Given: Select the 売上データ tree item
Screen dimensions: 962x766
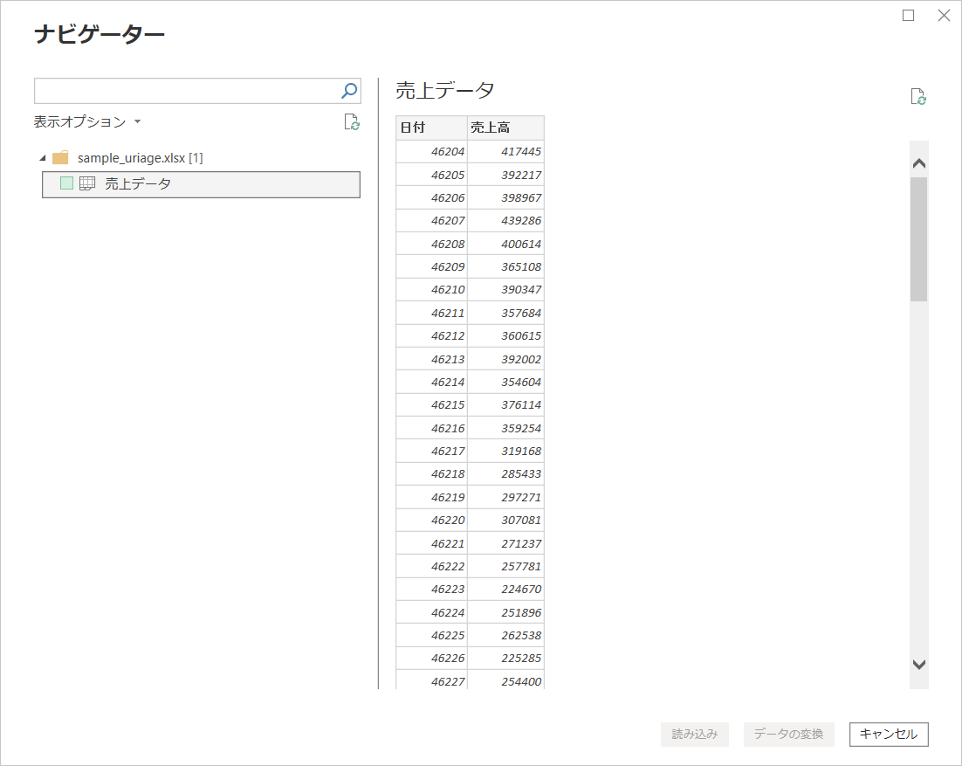Looking at the screenshot, I should 202,184.
